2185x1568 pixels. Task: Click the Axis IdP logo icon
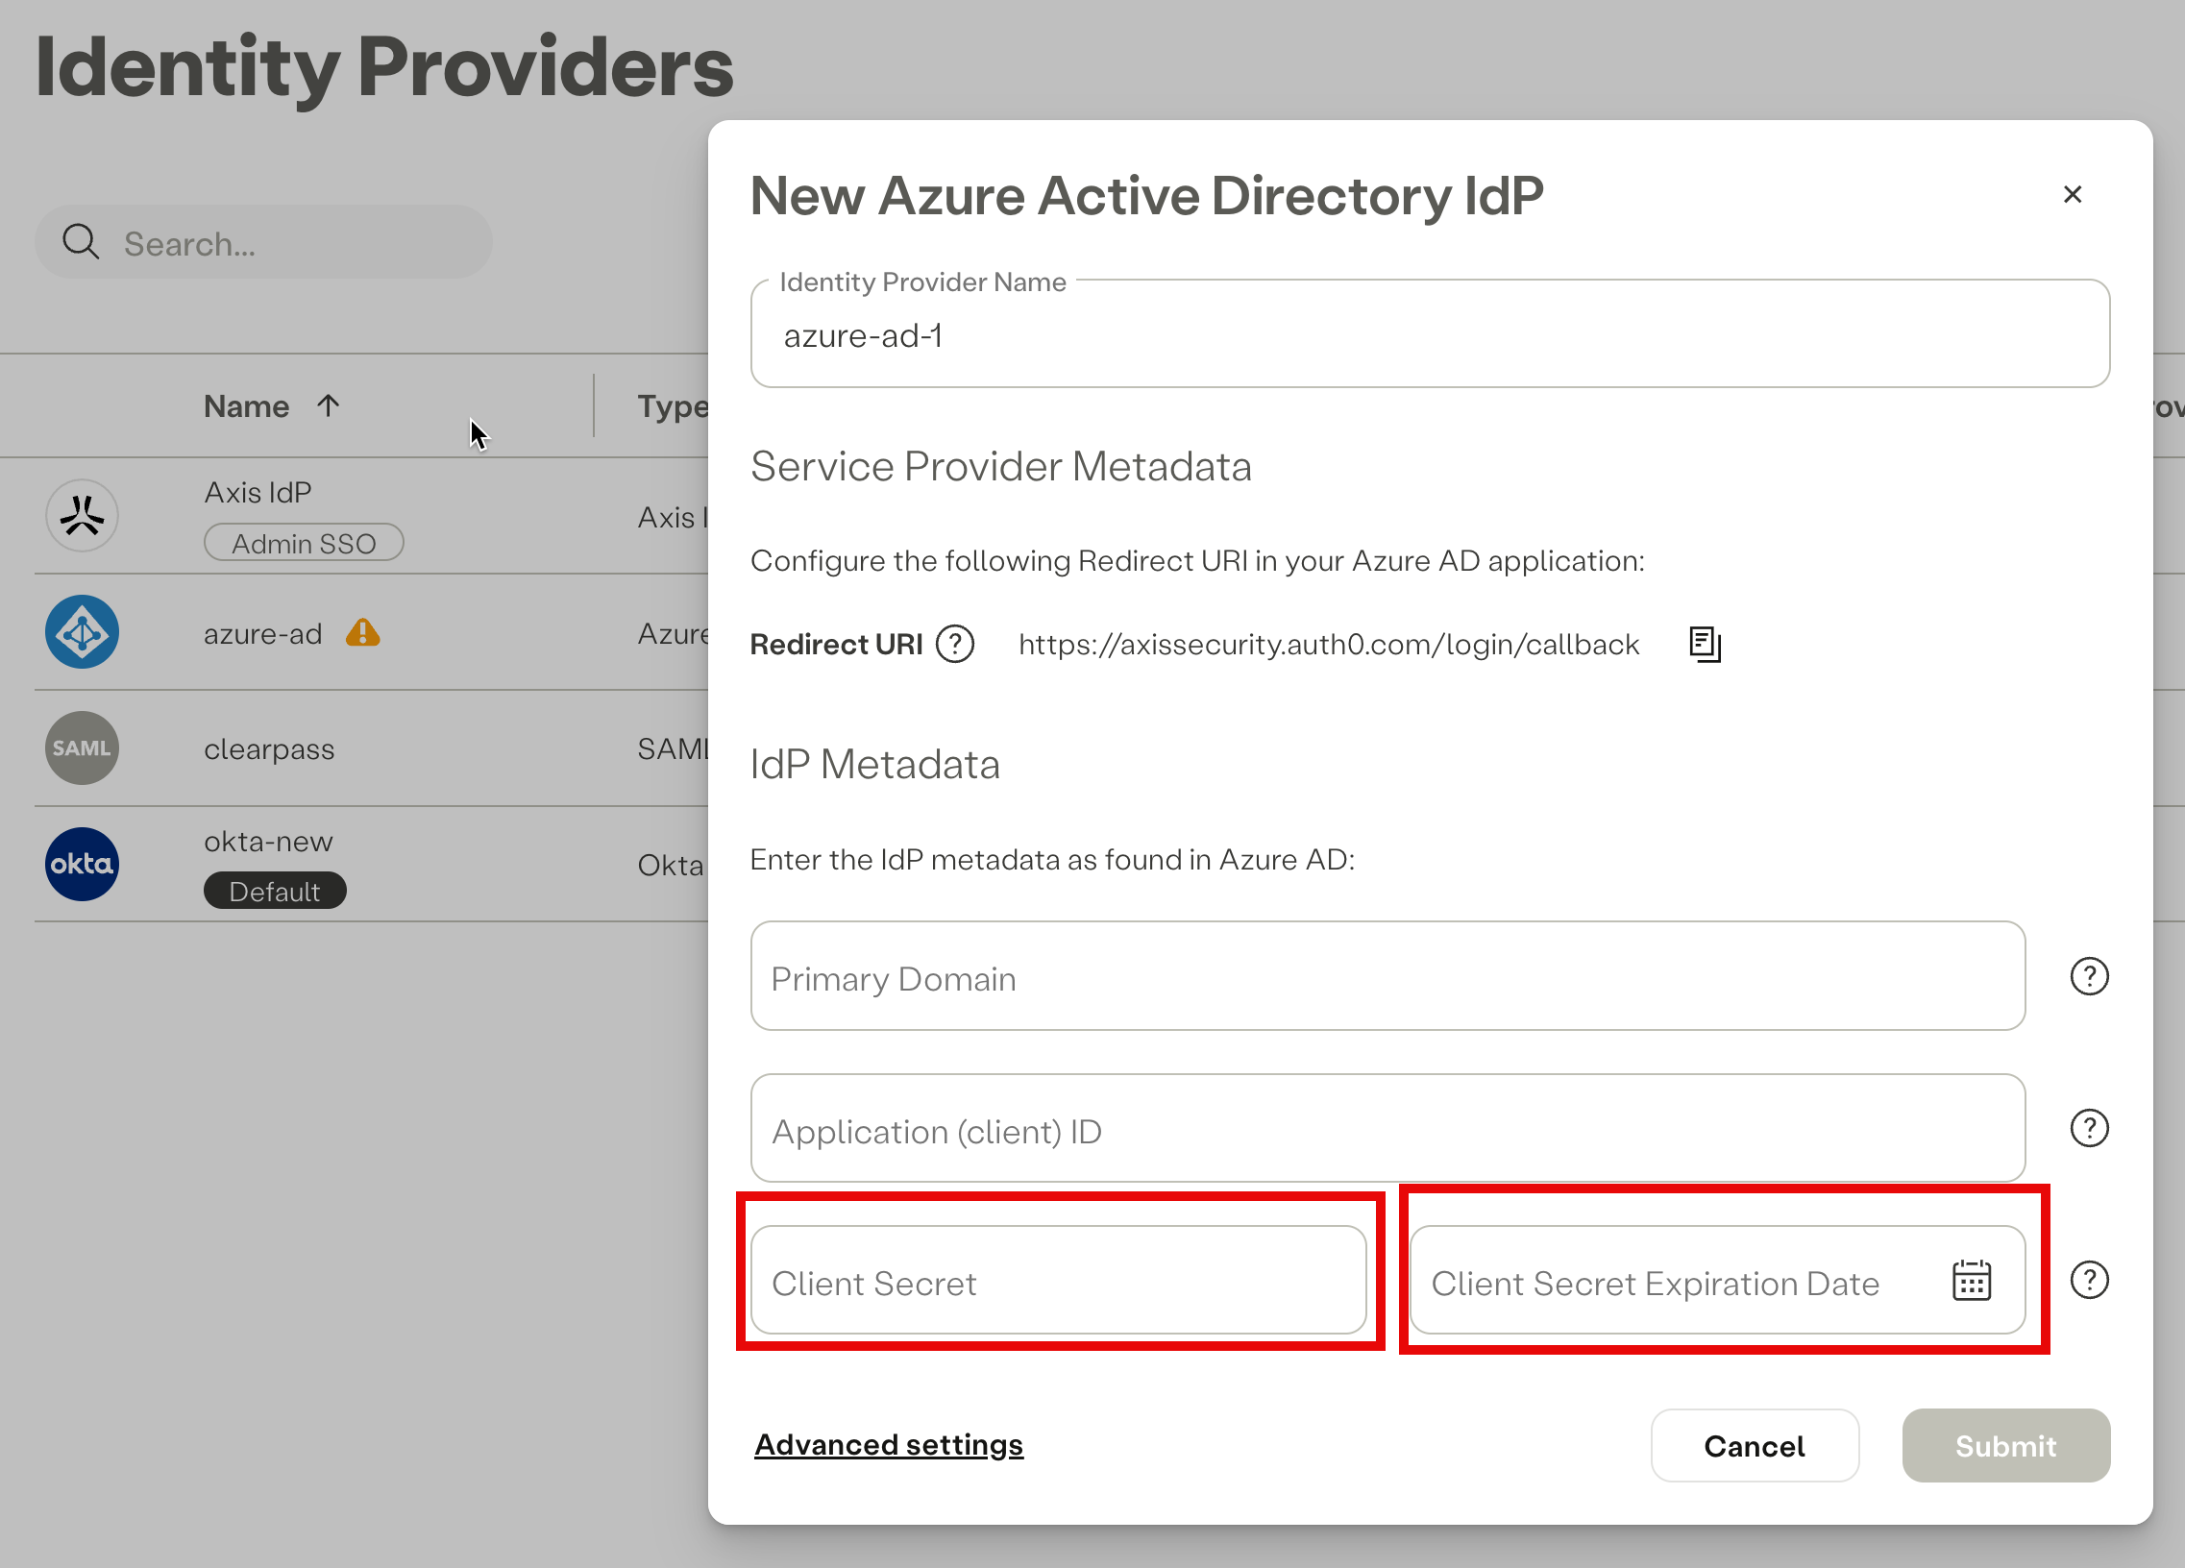[82, 515]
